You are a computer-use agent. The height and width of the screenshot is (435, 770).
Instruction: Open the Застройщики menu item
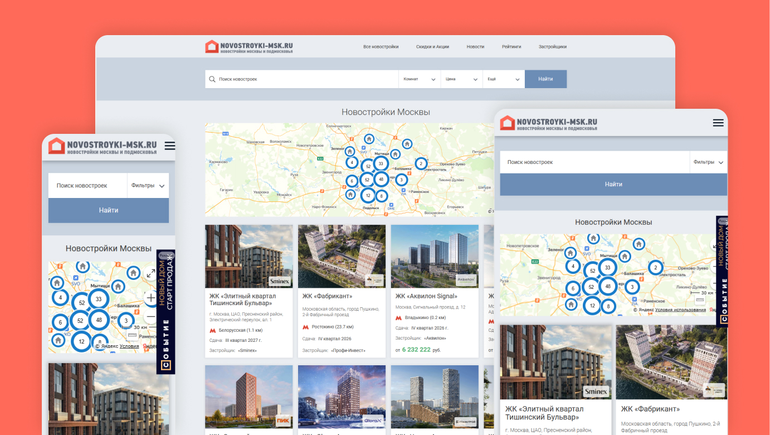coord(553,47)
